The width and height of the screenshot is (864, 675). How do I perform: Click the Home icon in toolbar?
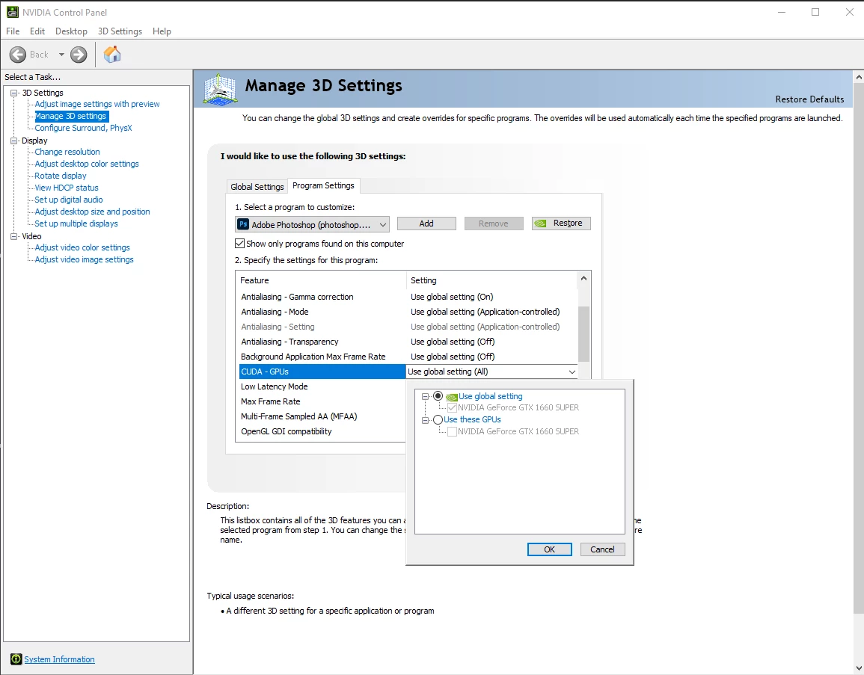coord(112,54)
